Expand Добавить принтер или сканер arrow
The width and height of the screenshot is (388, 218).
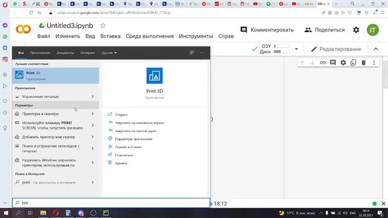coord(93,137)
